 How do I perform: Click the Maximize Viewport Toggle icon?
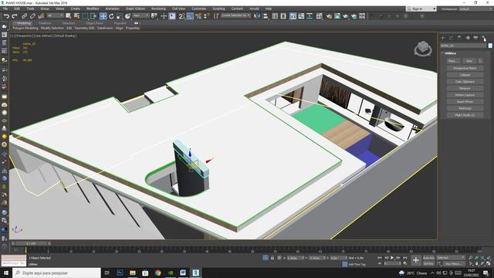point(489,263)
